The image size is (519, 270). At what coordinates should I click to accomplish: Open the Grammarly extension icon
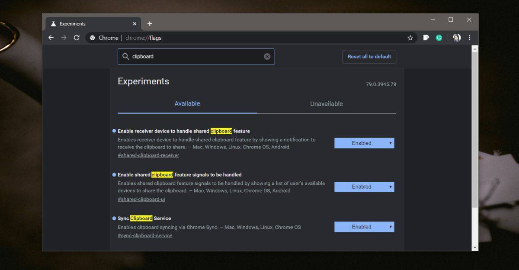439,38
